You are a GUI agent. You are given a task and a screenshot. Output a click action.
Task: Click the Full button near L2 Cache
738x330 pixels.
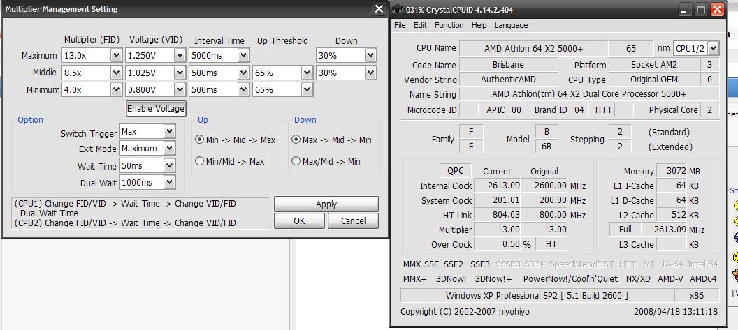click(x=625, y=230)
